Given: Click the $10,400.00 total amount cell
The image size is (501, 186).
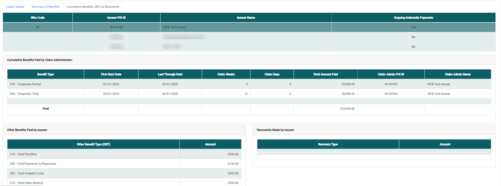Looking at the screenshot, I should [347, 109].
